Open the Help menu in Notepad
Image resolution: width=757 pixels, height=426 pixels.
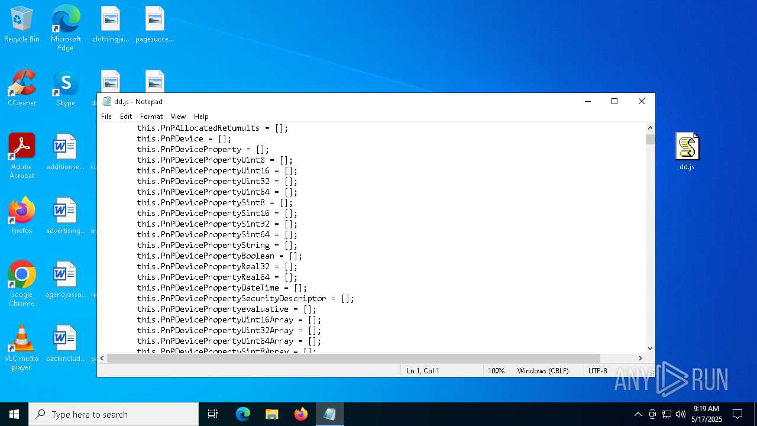(x=201, y=117)
